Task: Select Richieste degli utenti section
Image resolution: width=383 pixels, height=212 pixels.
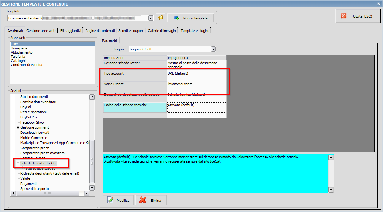Action: coord(49,173)
